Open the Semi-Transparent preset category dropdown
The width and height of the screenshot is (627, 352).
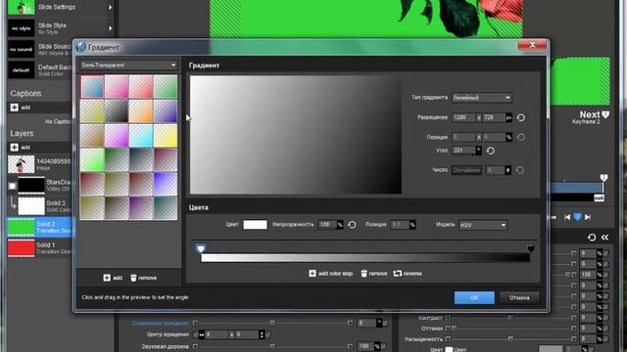(x=128, y=66)
